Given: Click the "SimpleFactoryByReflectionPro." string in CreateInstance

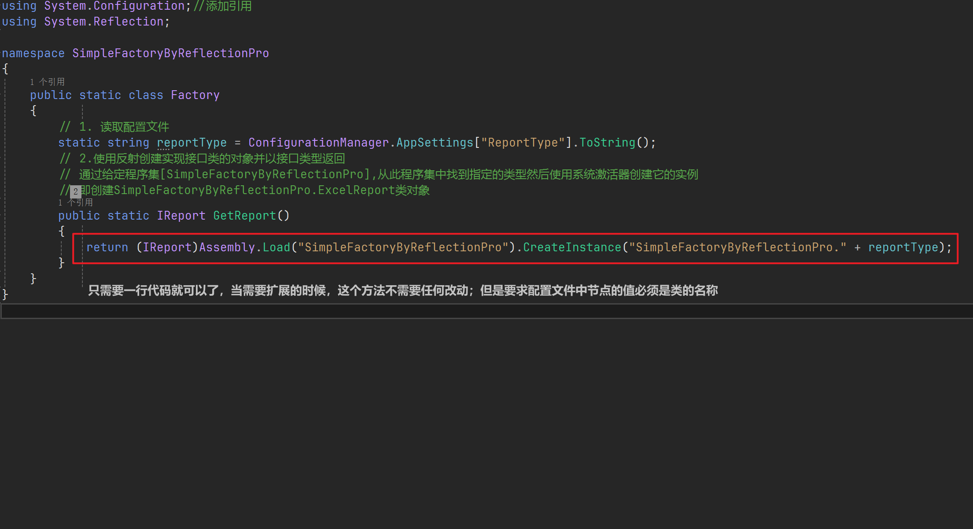Looking at the screenshot, I should click(x=737, y=247).
